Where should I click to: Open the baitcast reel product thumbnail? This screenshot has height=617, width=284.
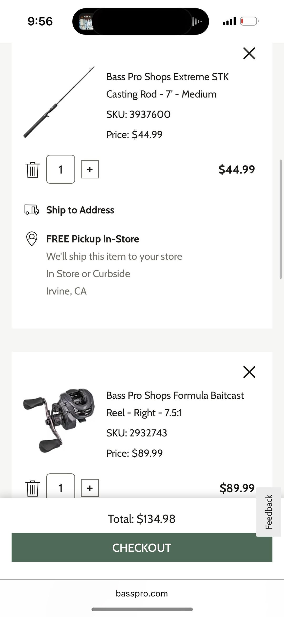pos(59,420)
